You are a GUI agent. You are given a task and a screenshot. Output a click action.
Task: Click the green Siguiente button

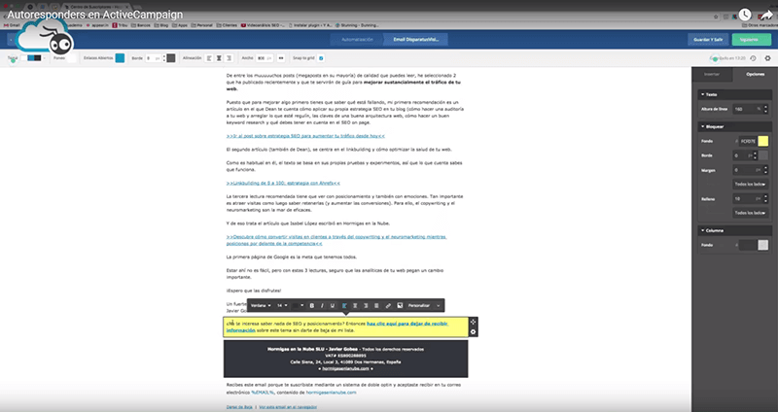(751, 39)
